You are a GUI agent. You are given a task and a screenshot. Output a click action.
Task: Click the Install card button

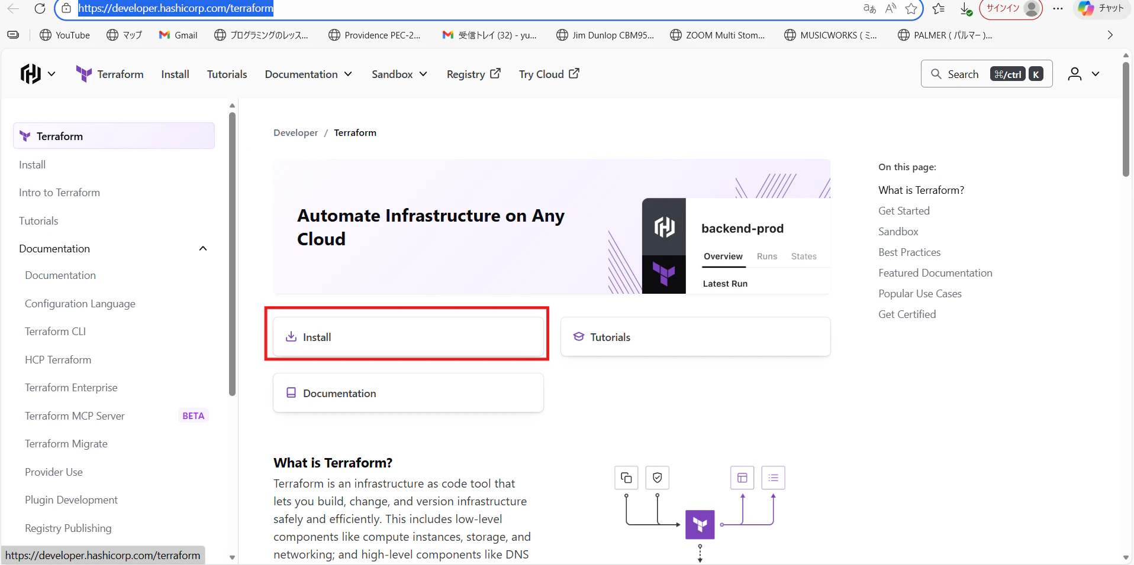(x=408, y=337)
